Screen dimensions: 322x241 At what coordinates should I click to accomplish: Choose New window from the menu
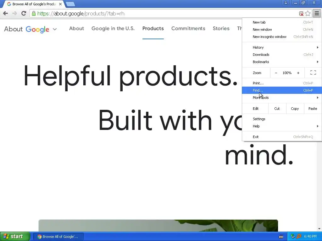point(282,29)
